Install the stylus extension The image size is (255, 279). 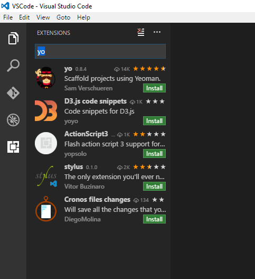click(x=154, y=187)
